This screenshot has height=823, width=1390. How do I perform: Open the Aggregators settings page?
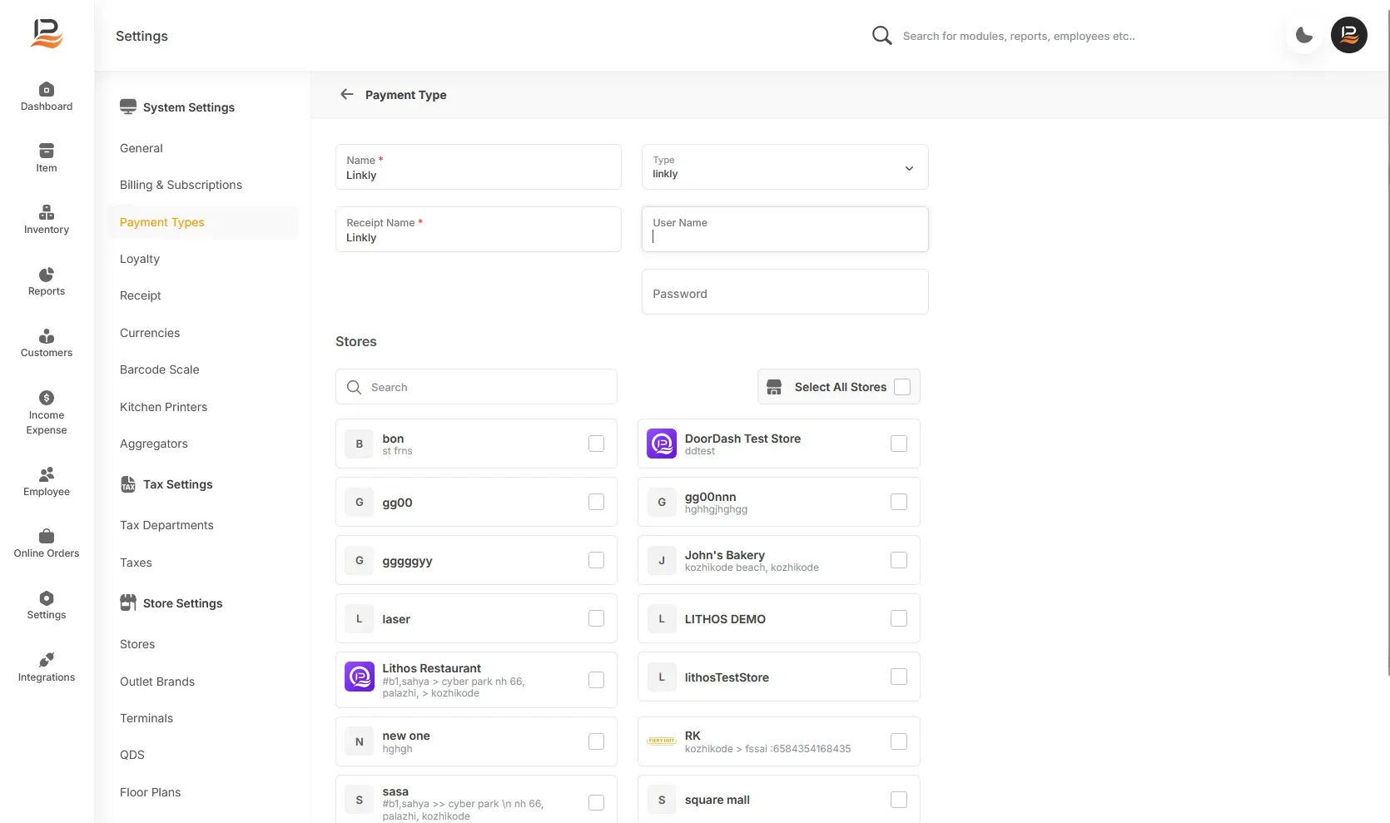click(x=154, y=444)
